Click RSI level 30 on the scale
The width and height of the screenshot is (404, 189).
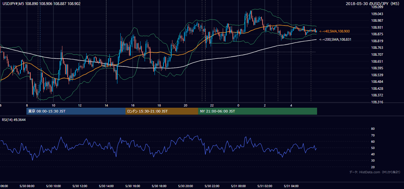373,161
